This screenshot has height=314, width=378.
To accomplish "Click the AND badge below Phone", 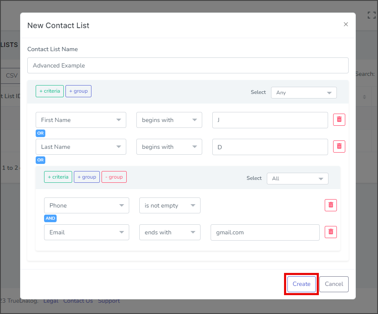I will coord(50,218).
